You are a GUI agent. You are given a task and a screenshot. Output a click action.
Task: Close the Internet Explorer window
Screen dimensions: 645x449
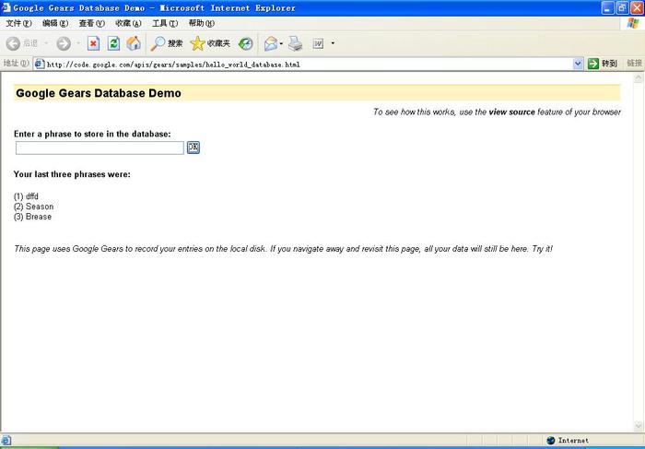coord(637,7)
